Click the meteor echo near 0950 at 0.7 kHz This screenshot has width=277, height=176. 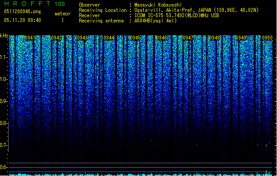click(266, 146)
